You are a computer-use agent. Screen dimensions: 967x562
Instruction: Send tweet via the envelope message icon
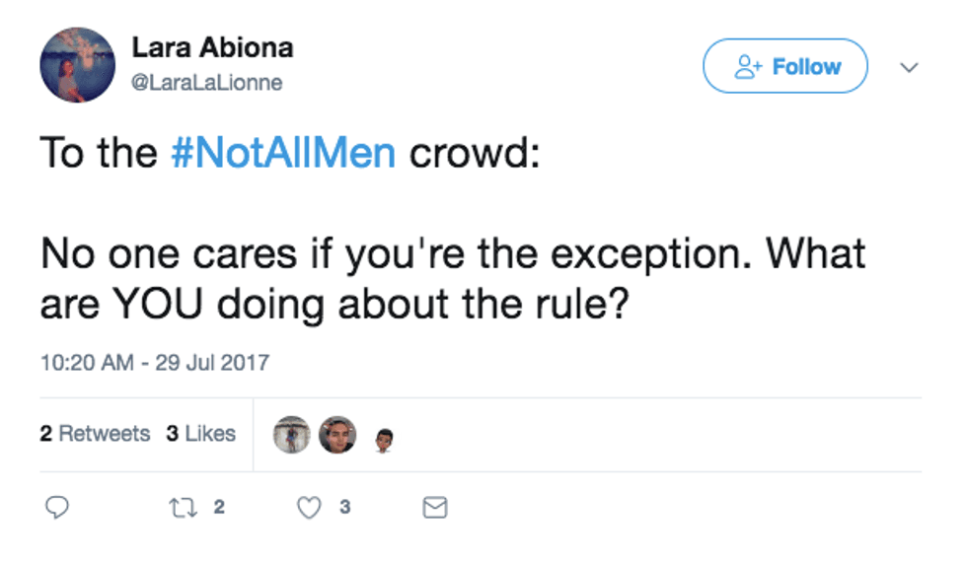point(434,508)
